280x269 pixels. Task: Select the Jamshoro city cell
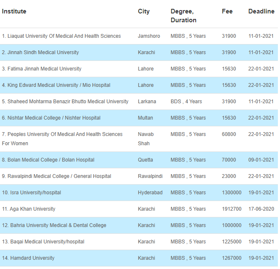(149, 36)
